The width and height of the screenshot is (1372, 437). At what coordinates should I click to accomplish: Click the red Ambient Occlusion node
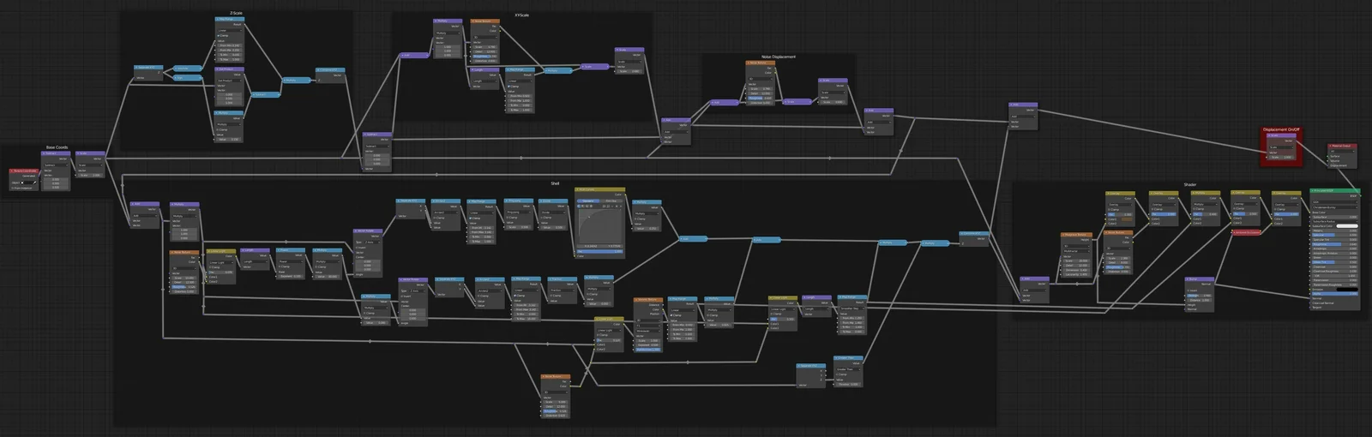click(x=1247, y=231)
